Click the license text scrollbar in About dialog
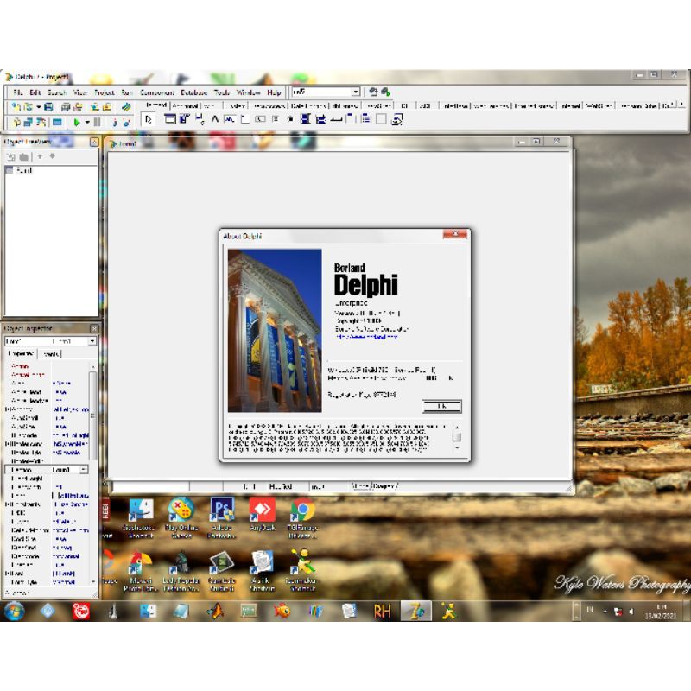 [x=457, y=437]
